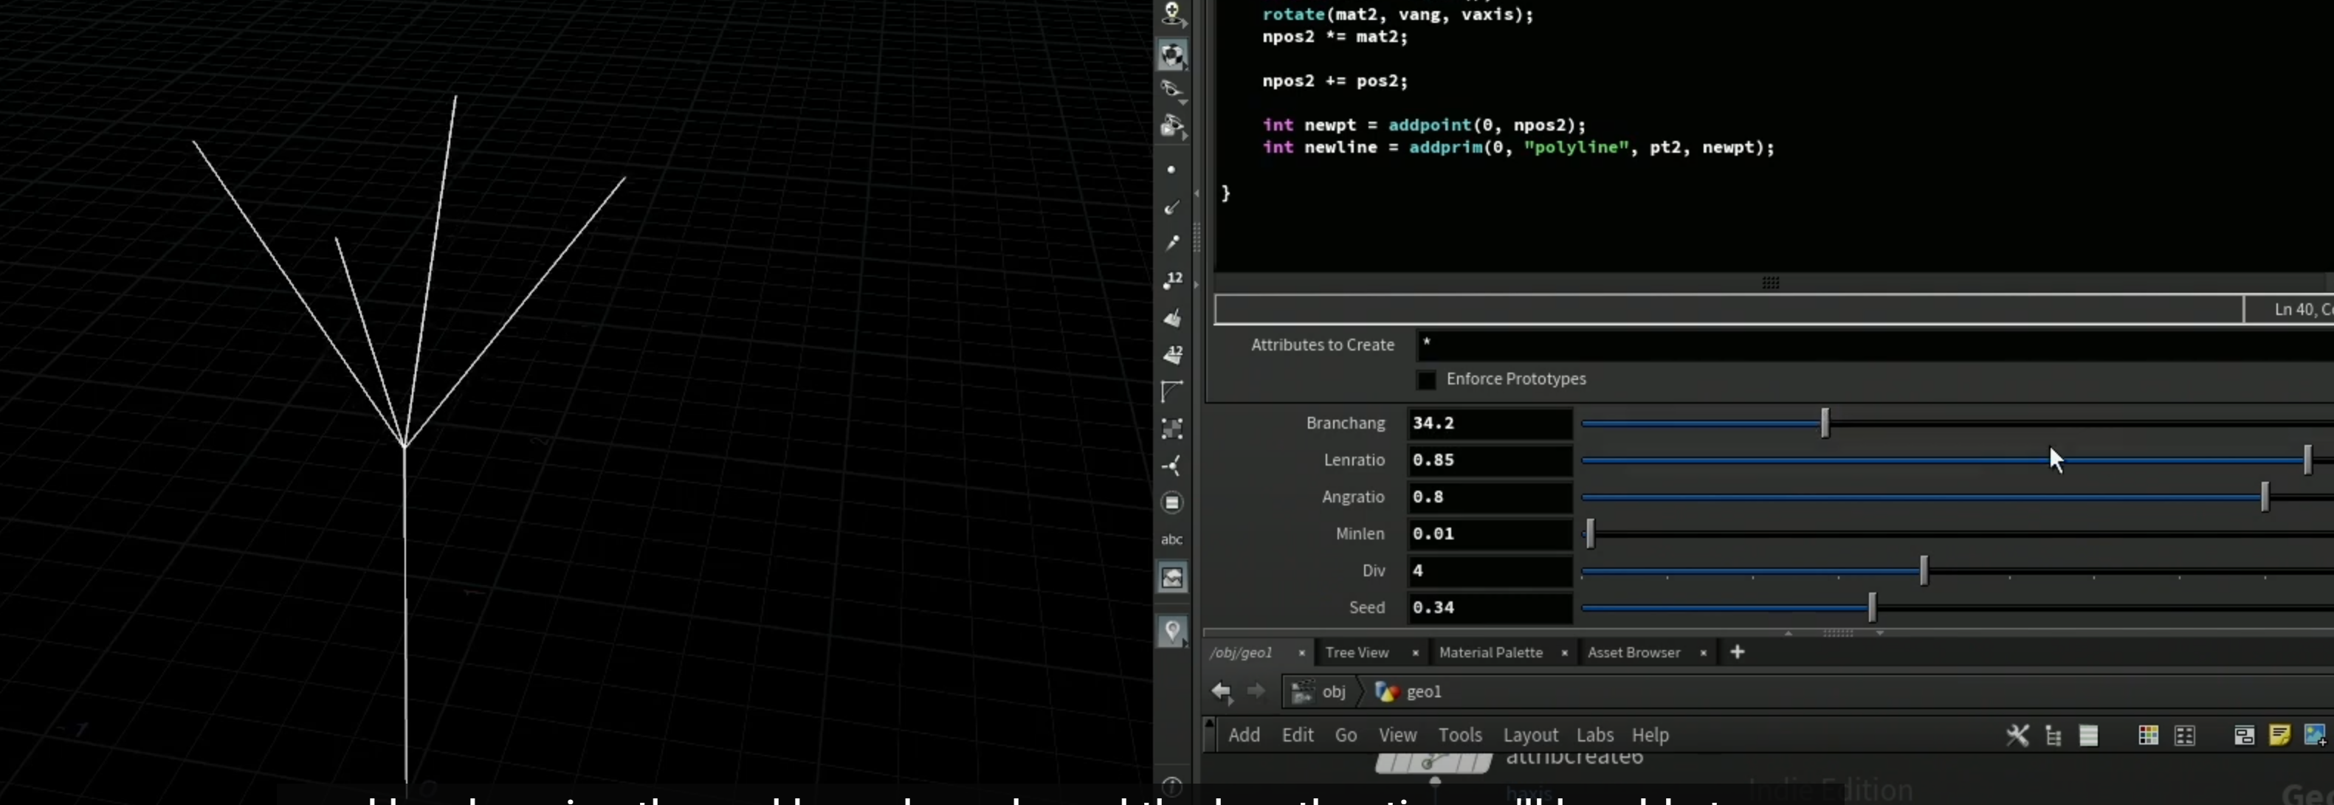Screen dimensions: 2334x805
Task: Enable the Enforce Prototypes checkbox
Action: point(1426,379)
